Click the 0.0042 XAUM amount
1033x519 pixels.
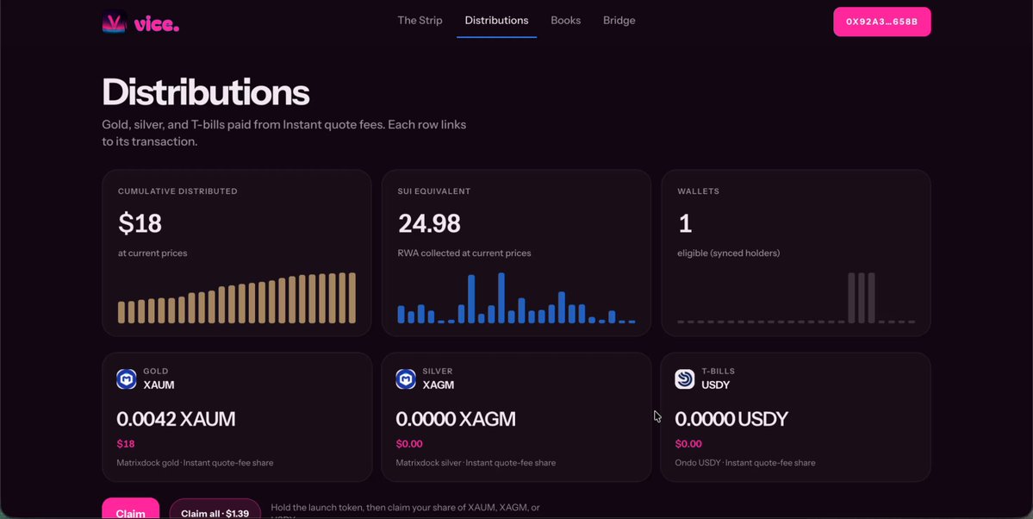(x=176, y=419)
